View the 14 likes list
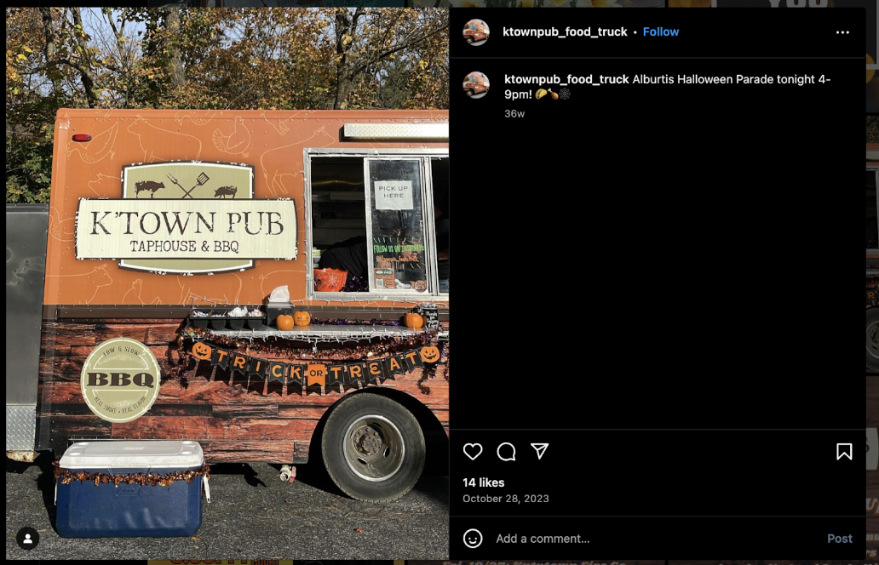The height and width of the screenshot is (565, 879). click(x=483, y=482)
